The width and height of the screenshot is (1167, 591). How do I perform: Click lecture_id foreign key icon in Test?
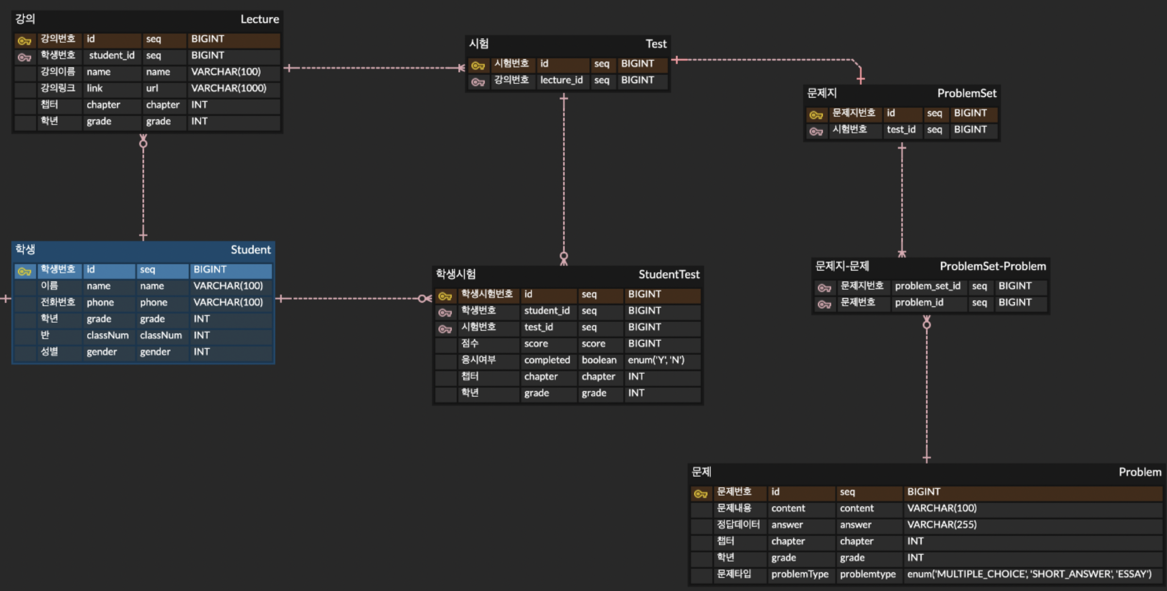click(478, 82)
